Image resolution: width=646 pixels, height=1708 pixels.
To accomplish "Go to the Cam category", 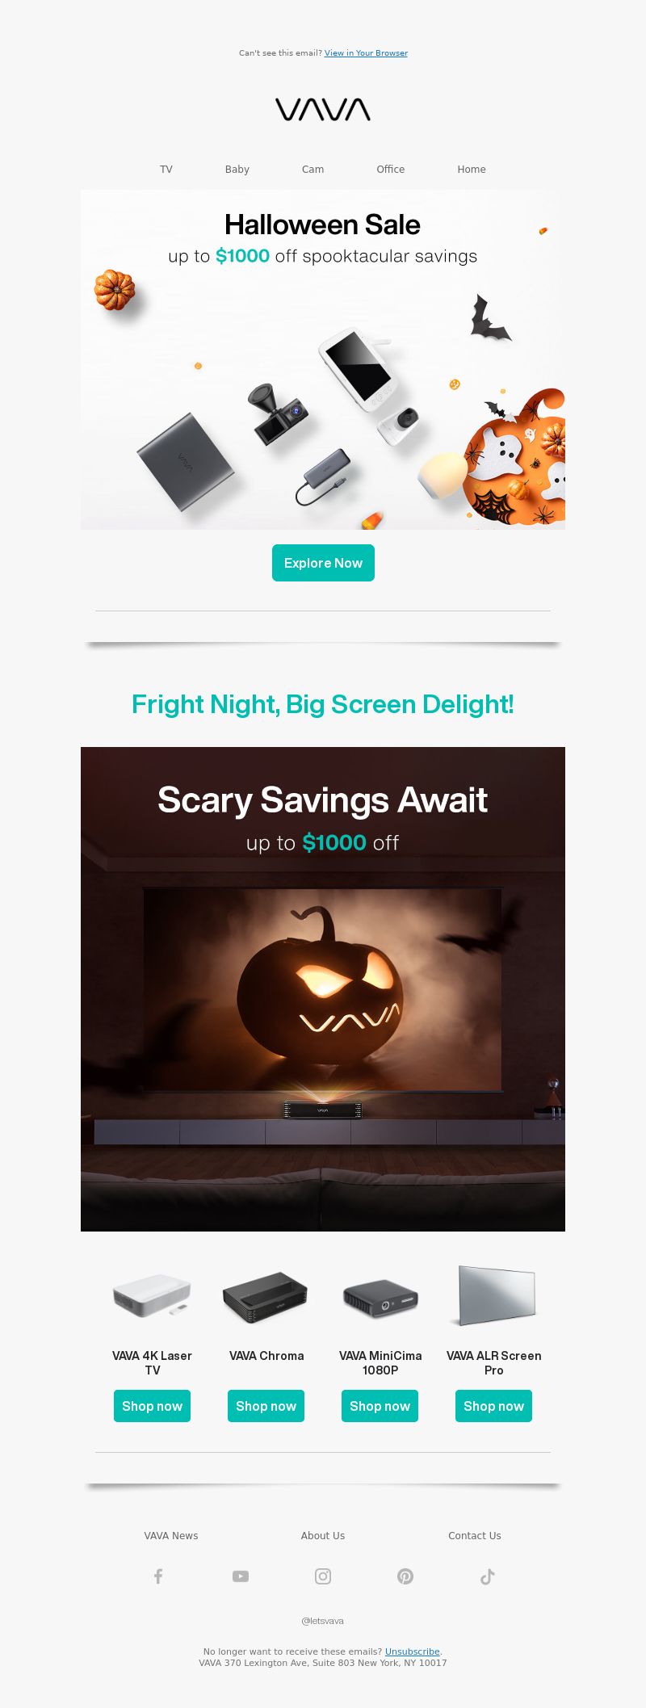I will (313, 170).
